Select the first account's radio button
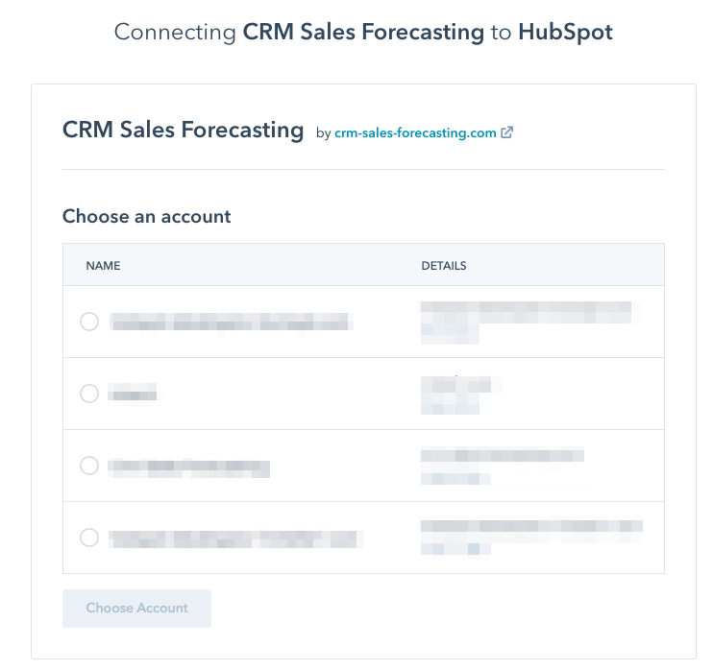This screenshot has width=713, height=670. click(x=89, y=322)
